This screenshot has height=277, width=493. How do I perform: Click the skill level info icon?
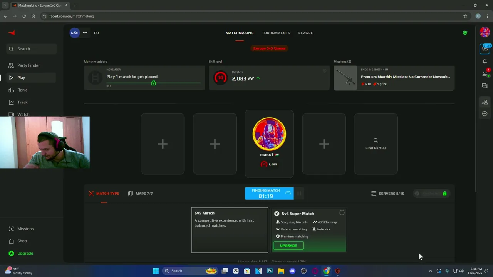point(324,71)
